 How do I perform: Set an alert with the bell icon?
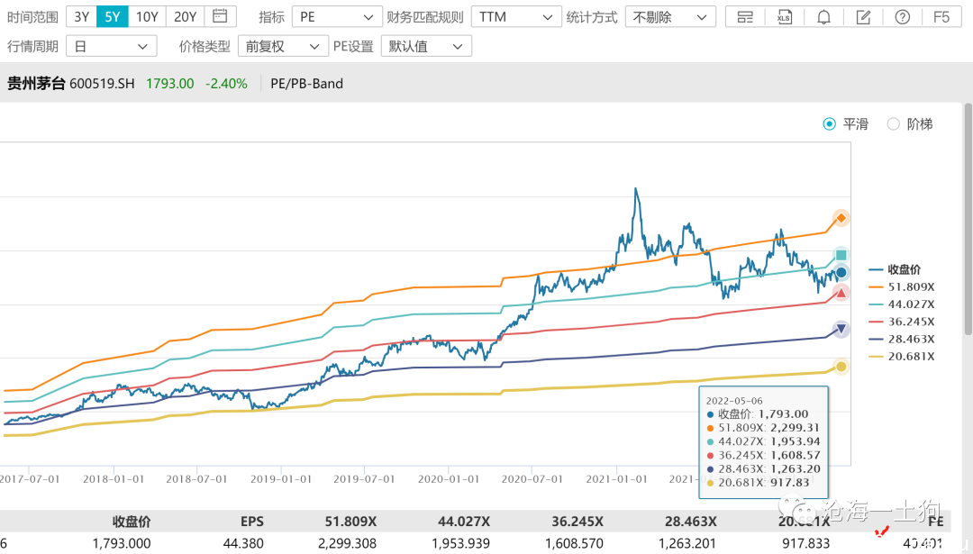pos(823,17)
